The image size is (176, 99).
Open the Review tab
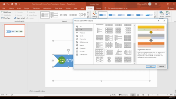pos(68,8)
